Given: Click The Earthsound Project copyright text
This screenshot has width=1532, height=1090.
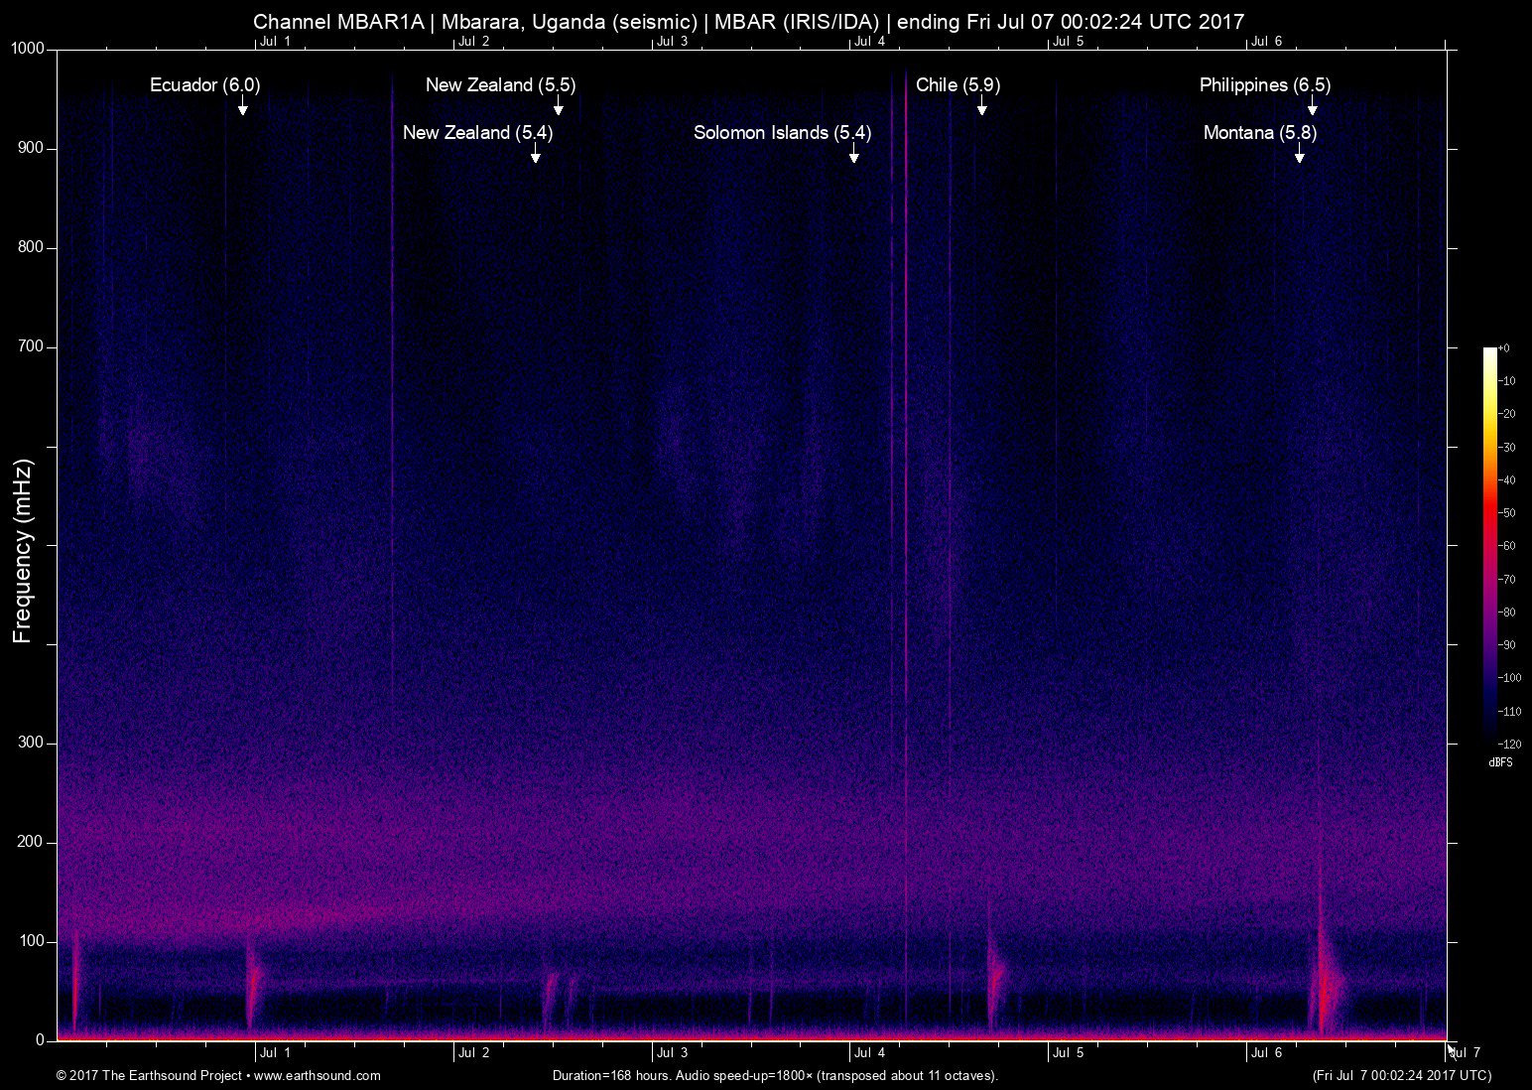Looking at the screenshot, I should 149,1075.
